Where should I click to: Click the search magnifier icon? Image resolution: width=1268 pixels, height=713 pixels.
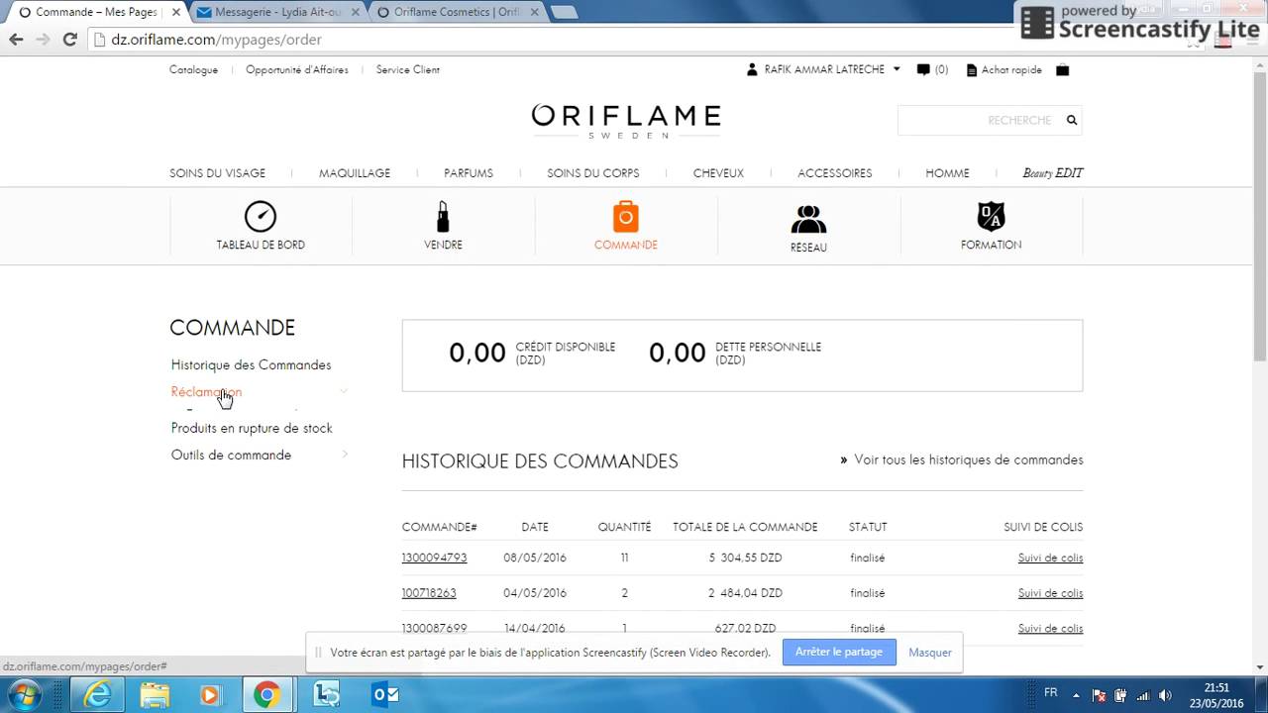[1071, 120]
